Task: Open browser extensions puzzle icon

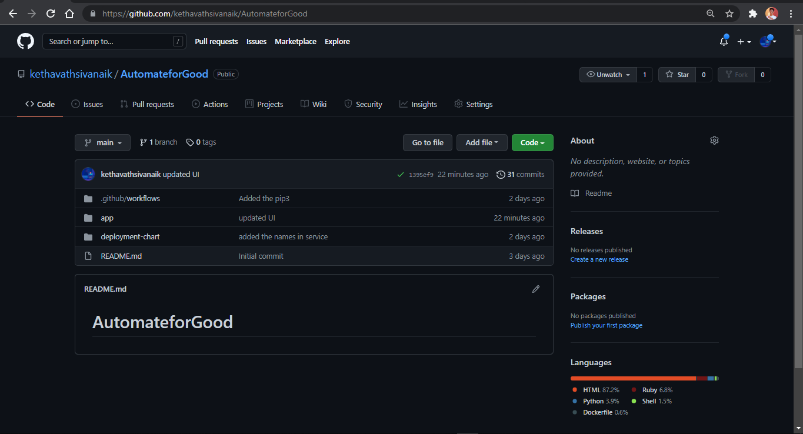Action: [x=752, y=14]
